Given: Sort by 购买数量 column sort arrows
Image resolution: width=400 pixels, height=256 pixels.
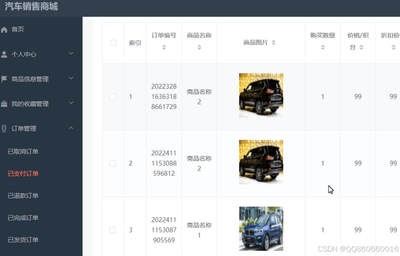Looking at the screenshot, I should 323,47.
